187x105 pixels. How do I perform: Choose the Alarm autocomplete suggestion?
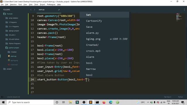point(104,57)
